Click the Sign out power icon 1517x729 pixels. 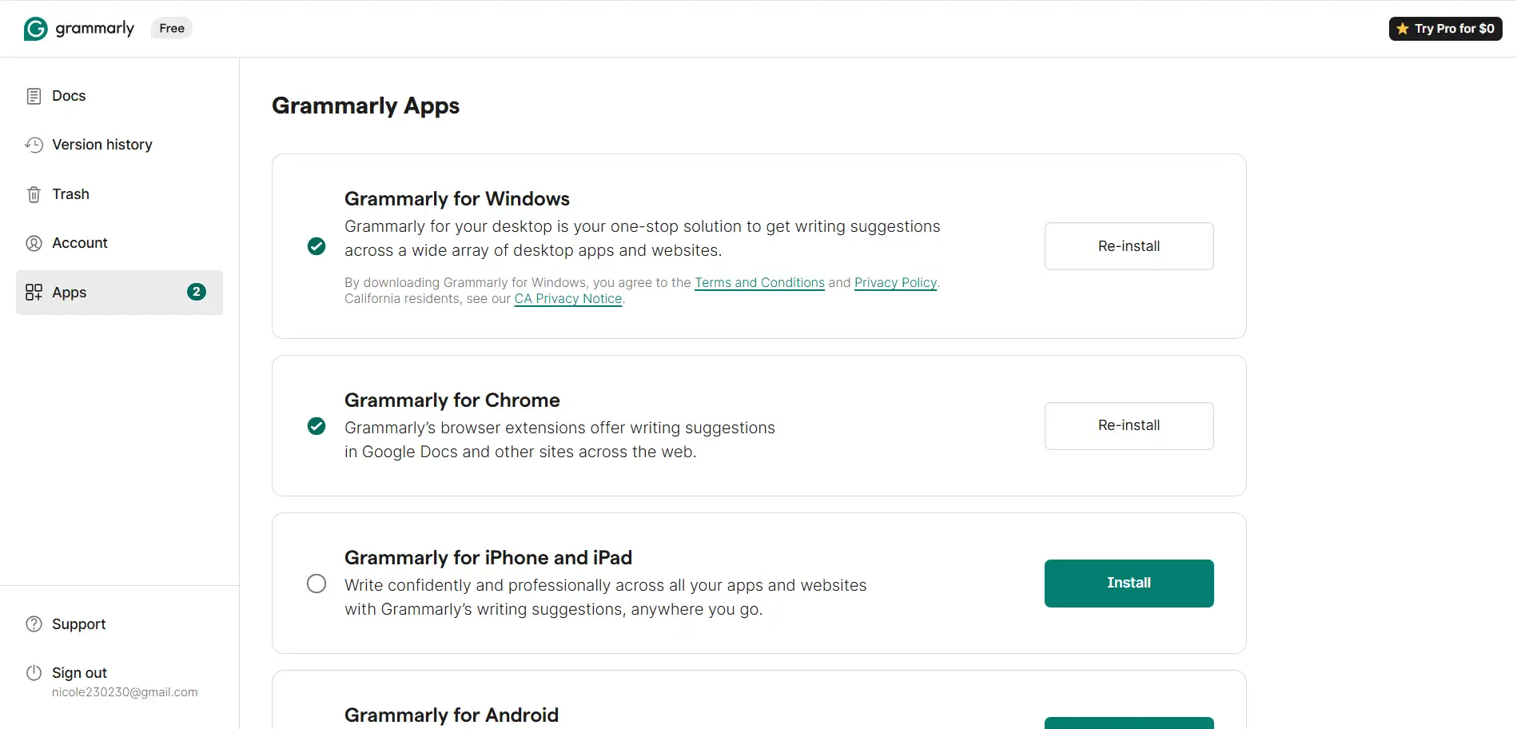34,673
